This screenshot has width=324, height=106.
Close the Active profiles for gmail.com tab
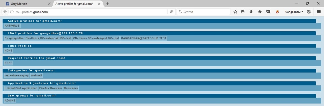(x=99, y=4)
